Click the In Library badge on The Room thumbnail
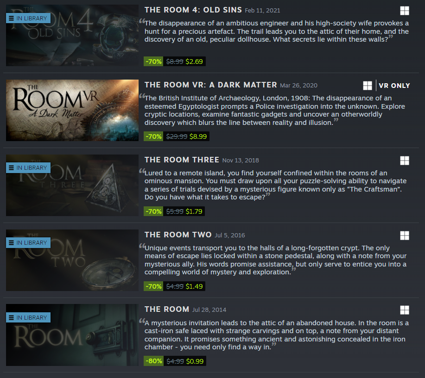Viewport: 425px width, 378px height. [28, 317]
